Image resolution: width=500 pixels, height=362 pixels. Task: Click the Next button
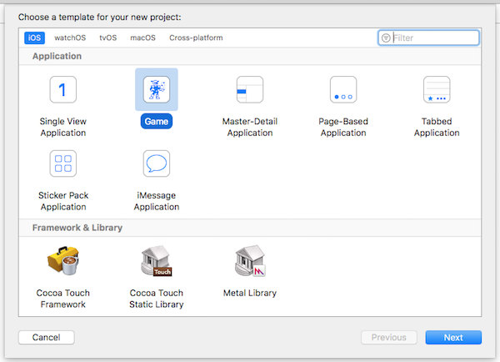(x=453, y=338)
